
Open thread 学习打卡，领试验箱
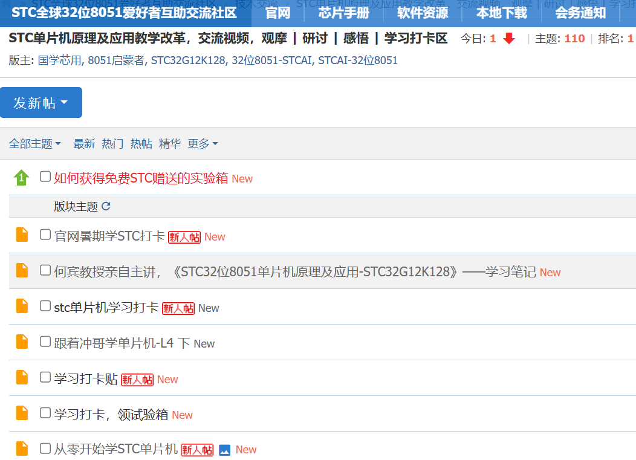pyautogui.click(x=111, y=415)
